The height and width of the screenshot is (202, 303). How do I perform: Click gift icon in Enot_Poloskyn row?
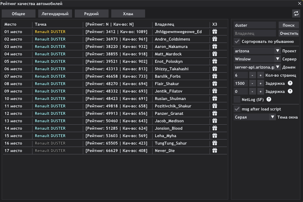tap(215, 61)
